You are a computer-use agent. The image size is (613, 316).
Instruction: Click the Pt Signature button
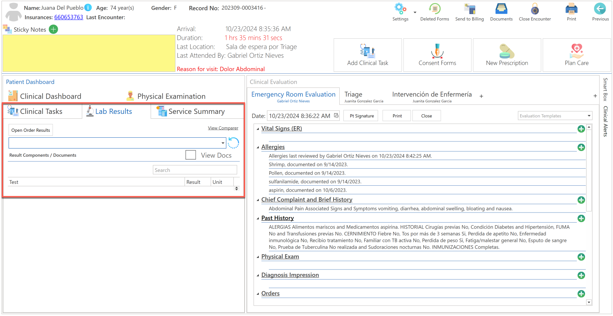point(361,116)
